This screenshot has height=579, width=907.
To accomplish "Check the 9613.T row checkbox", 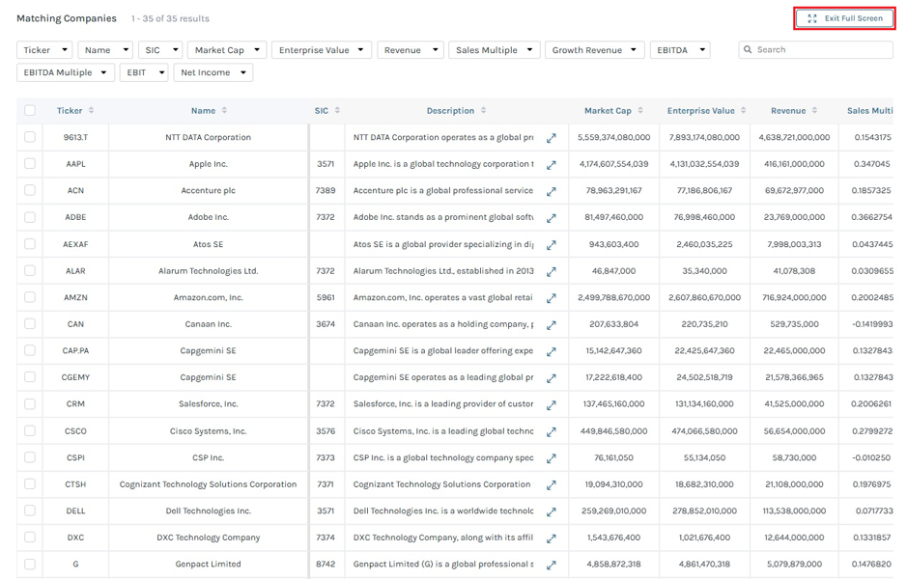I will click(x=30, y=137).
